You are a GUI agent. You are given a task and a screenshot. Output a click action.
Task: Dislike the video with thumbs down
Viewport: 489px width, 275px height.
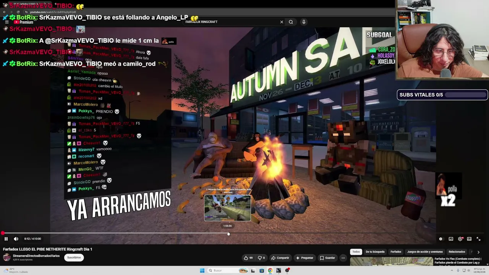261,258
